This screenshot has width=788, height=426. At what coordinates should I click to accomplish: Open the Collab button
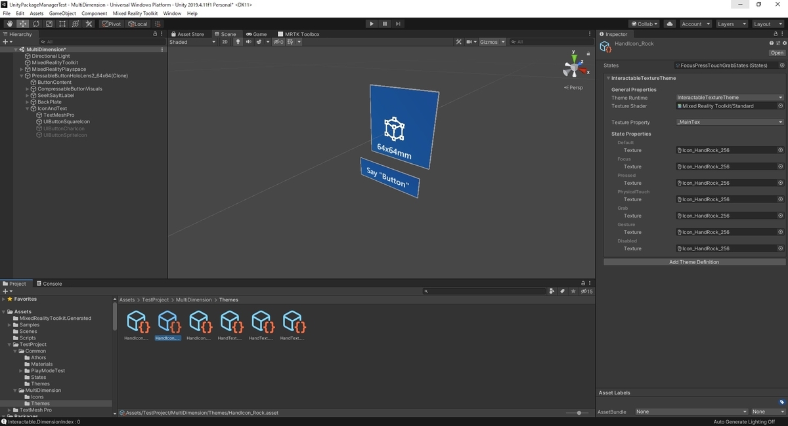coord(645,24)
